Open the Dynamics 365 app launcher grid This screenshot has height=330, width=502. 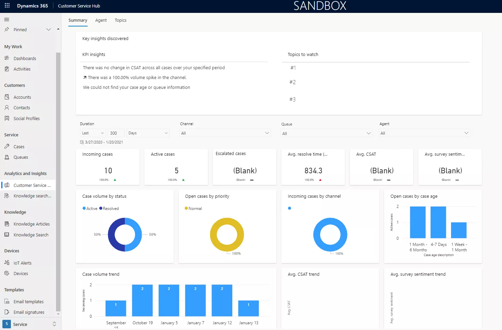(7, 6)
